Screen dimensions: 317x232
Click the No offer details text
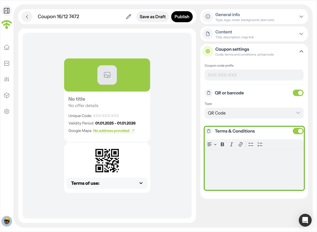[83, 106]
